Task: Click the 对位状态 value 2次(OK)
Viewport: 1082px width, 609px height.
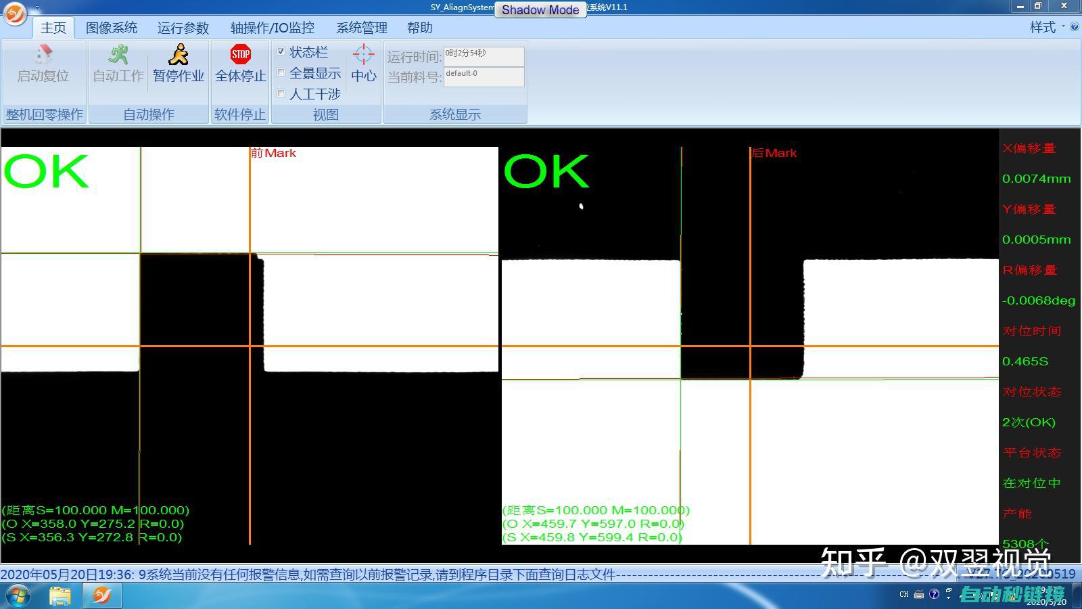Action: pyautogui.click(x=1029, y=422)
